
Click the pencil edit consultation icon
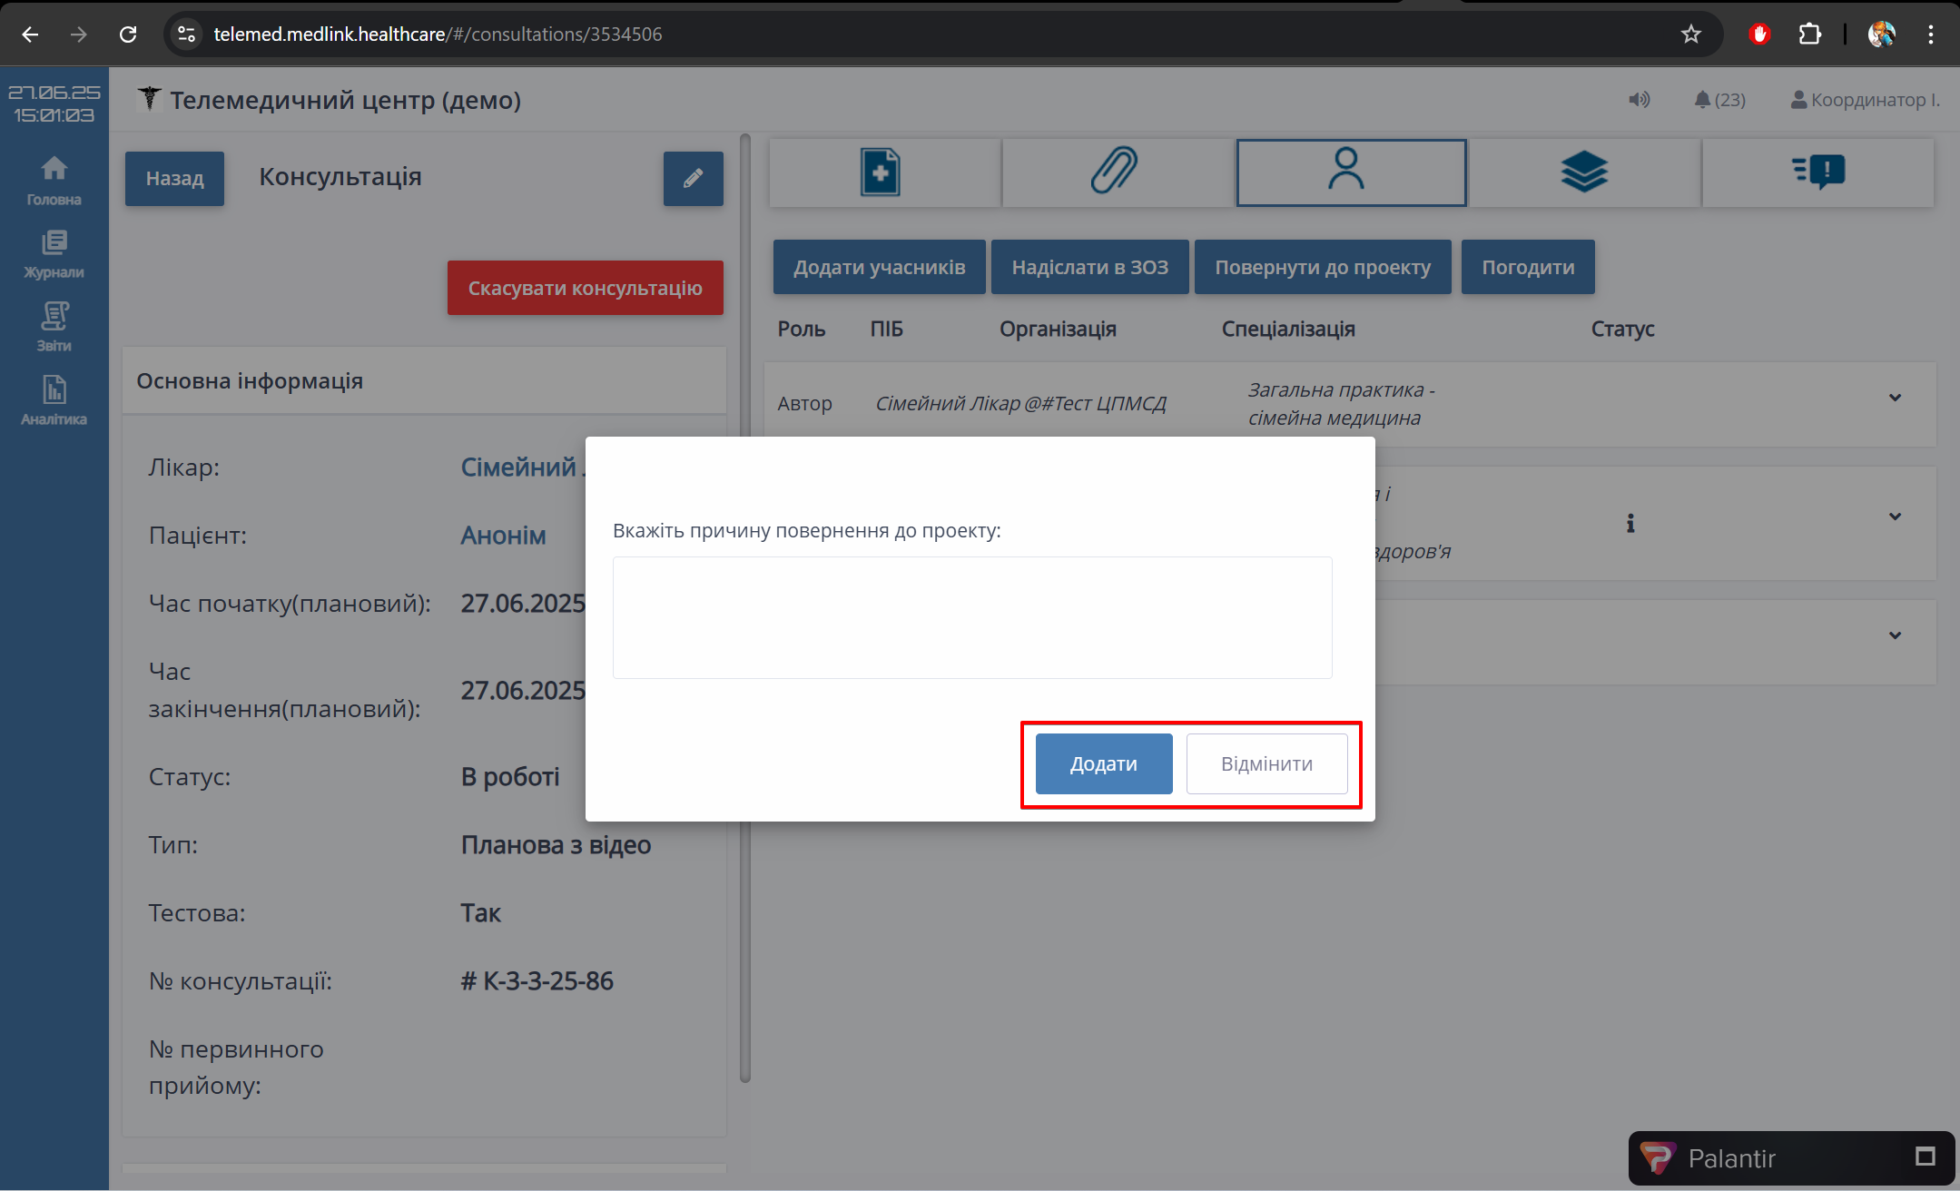tap(693, 179)
